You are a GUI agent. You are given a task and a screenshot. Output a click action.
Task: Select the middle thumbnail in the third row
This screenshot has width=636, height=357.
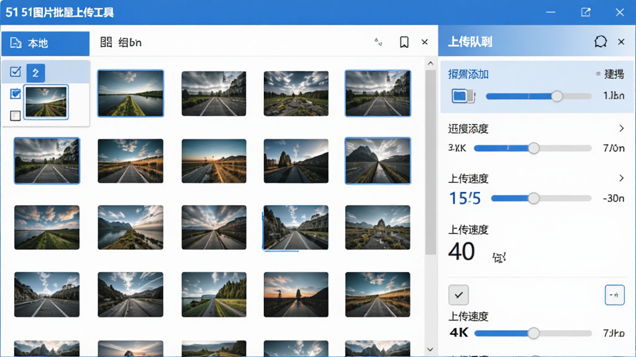pyautogui.click(x=214, y=227)
